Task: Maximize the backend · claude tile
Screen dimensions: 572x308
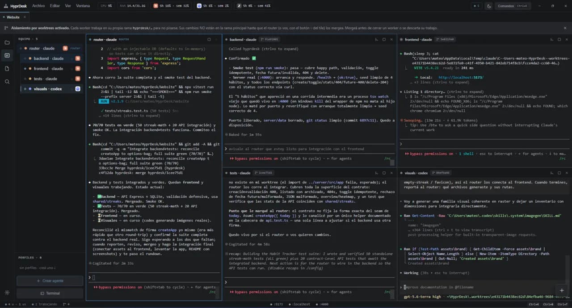Action: 384,39
